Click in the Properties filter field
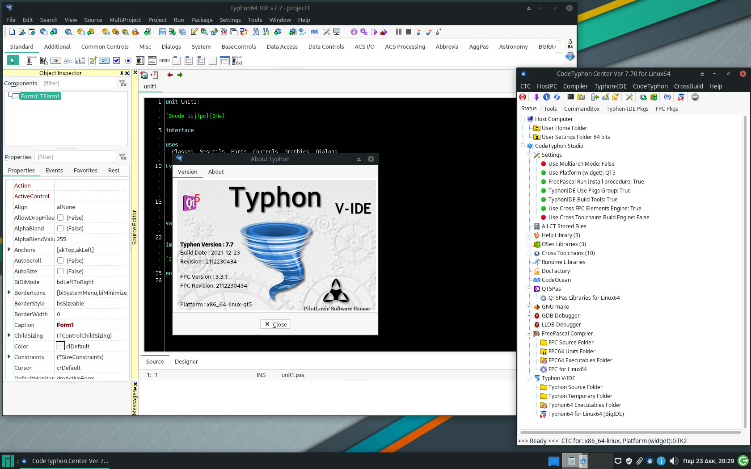Screen dimensions: 751x469 [x=75, y=157]
